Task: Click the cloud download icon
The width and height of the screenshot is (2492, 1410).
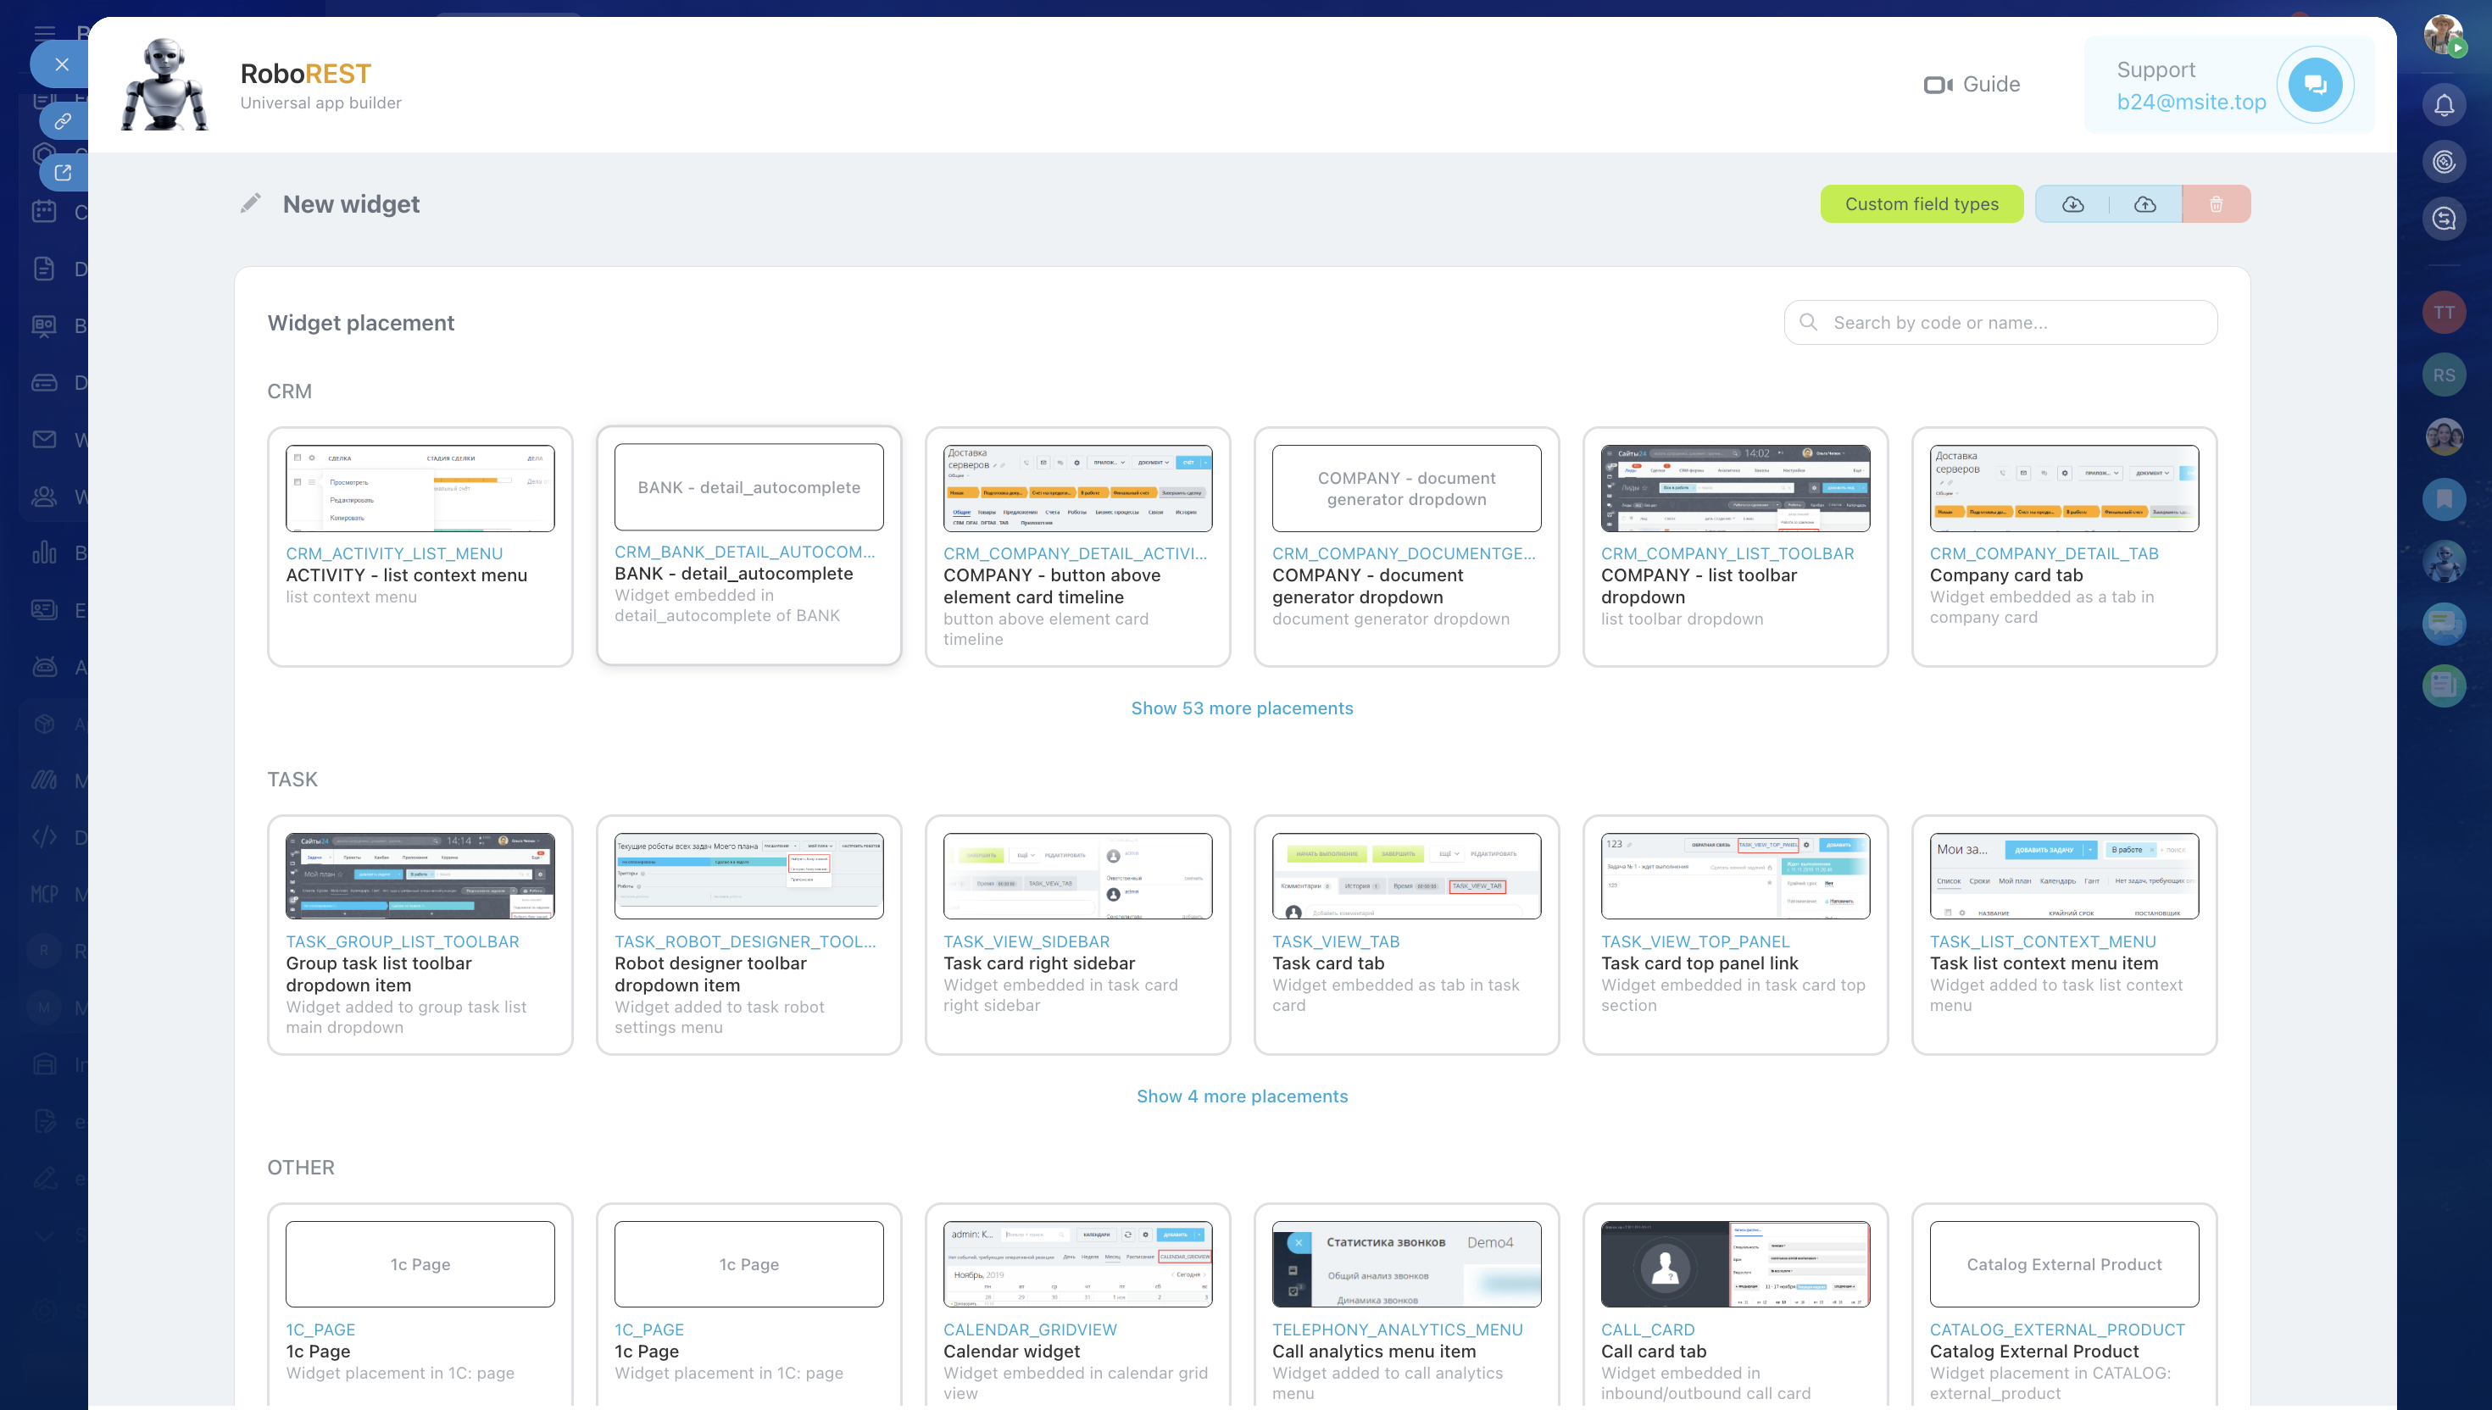Action: point(2072,204)
